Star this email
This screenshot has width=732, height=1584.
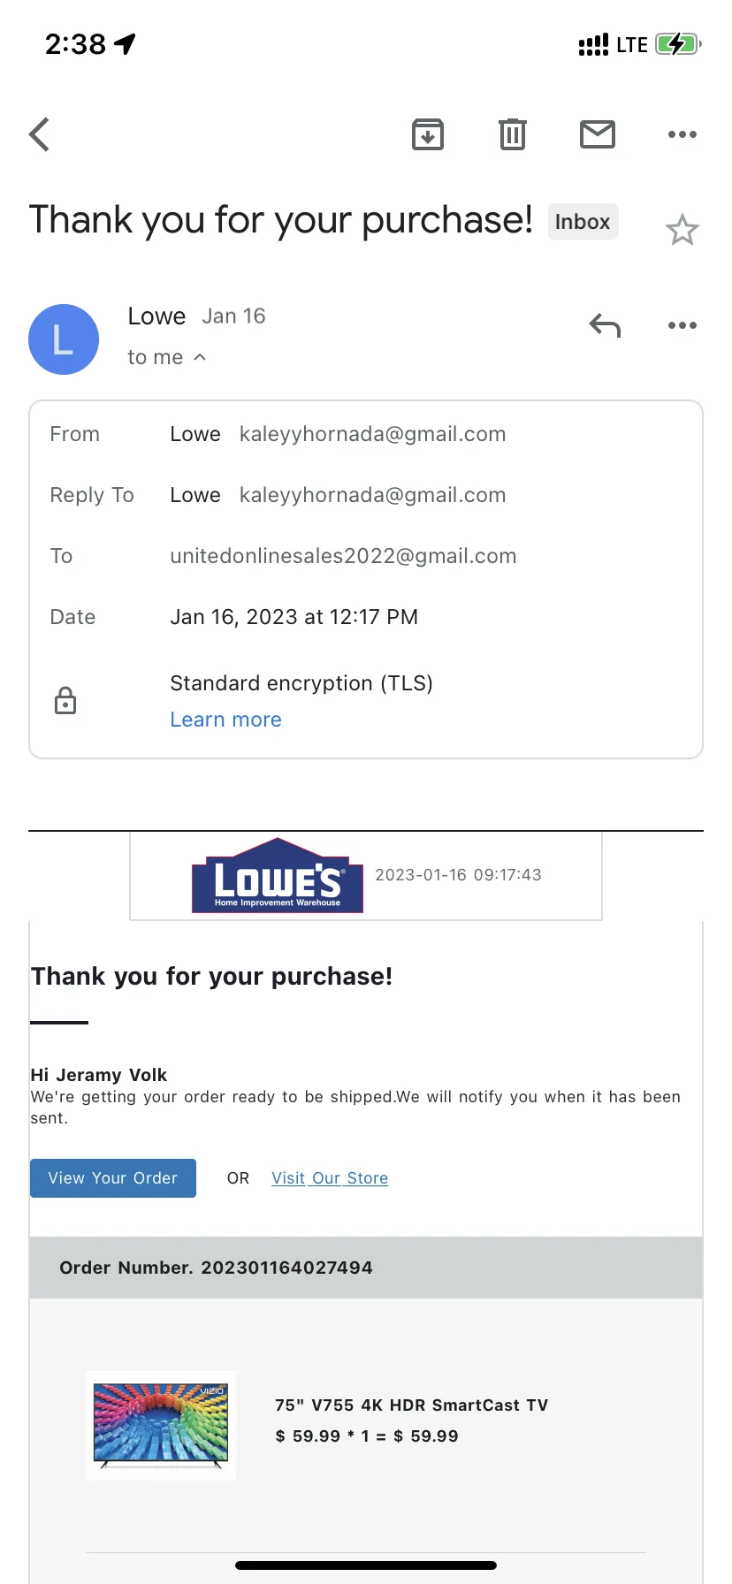coord(682,230)
